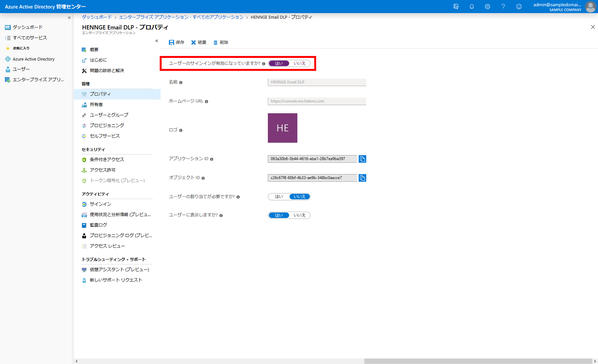This screenshot has height=364, width=598.
Task: Select プロパティ menu item
Action: tap(117, 94)
